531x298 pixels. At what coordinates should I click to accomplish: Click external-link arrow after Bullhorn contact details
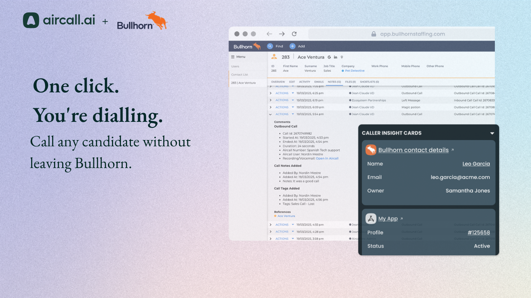point(452,150)
